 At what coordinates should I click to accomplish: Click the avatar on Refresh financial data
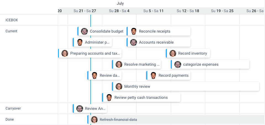tap(94, 119)
